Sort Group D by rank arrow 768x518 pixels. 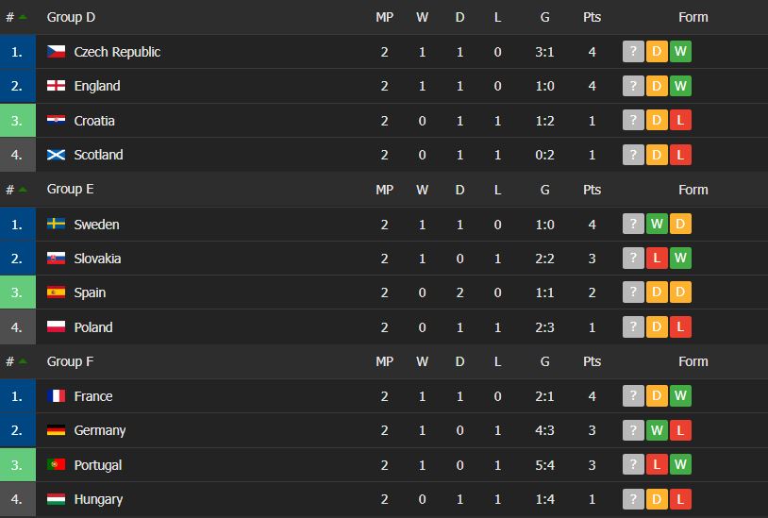pos(23,17)
